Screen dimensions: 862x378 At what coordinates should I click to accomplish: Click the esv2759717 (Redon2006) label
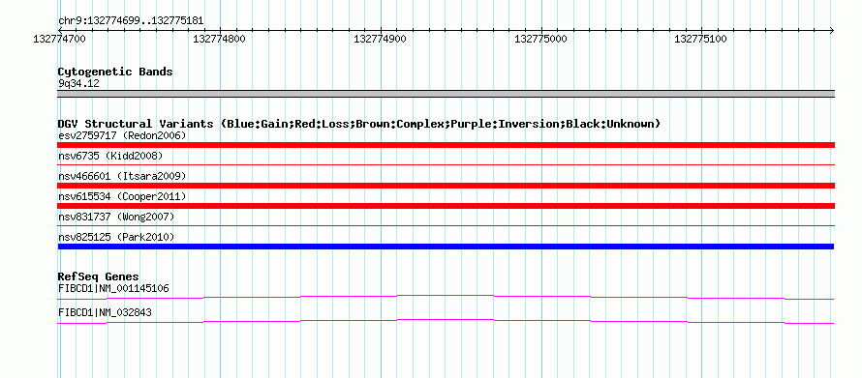122,135
